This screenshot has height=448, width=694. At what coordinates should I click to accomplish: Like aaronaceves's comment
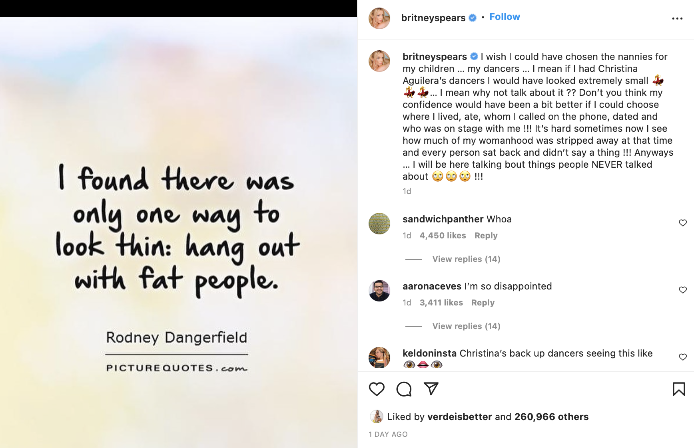tap(683, 290)
